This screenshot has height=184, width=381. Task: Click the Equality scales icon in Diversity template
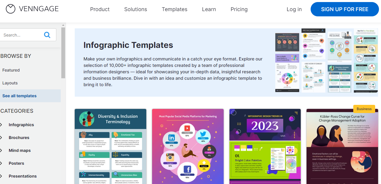click(116, 155)
